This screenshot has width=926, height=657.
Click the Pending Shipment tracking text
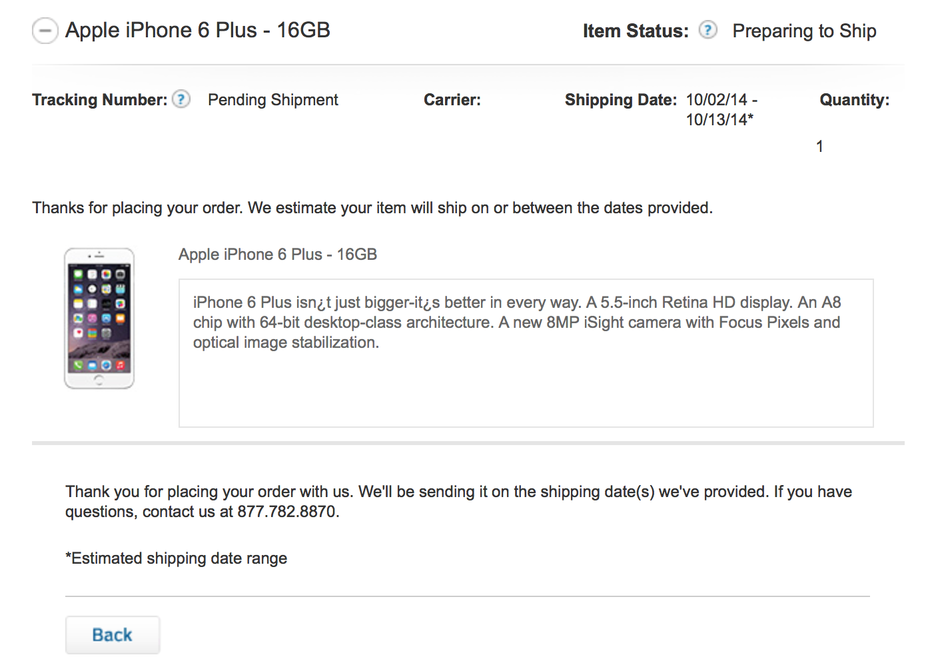point(273,100)
